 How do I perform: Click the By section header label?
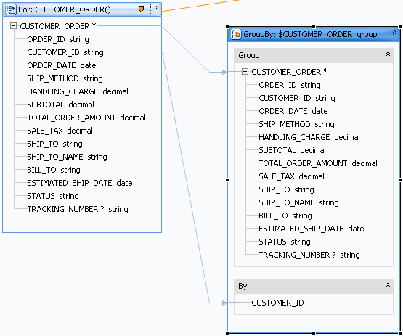coord(243,286)
